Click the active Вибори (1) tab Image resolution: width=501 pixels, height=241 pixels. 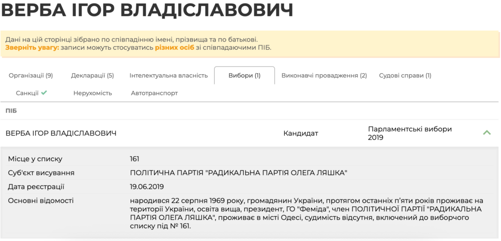click(x=245, y=76)
